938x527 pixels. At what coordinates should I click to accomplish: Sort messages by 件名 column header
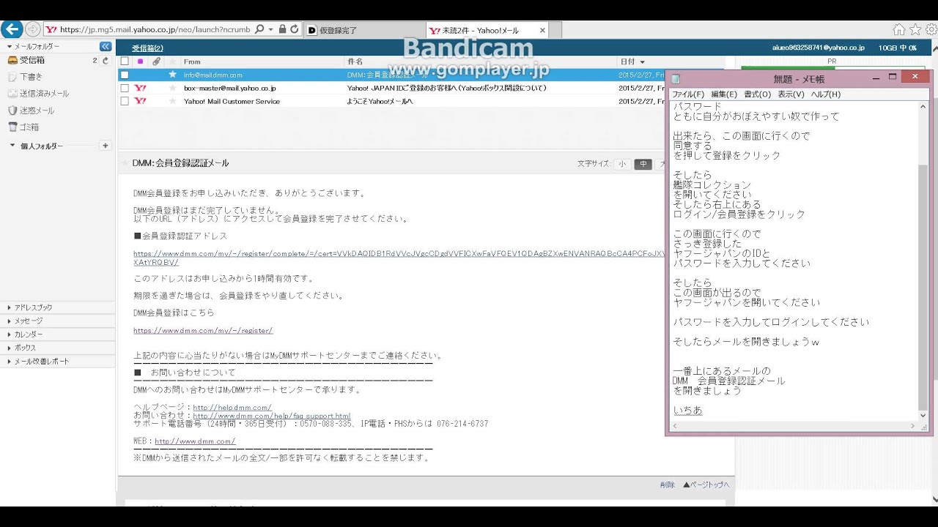[x=355, y=61]
